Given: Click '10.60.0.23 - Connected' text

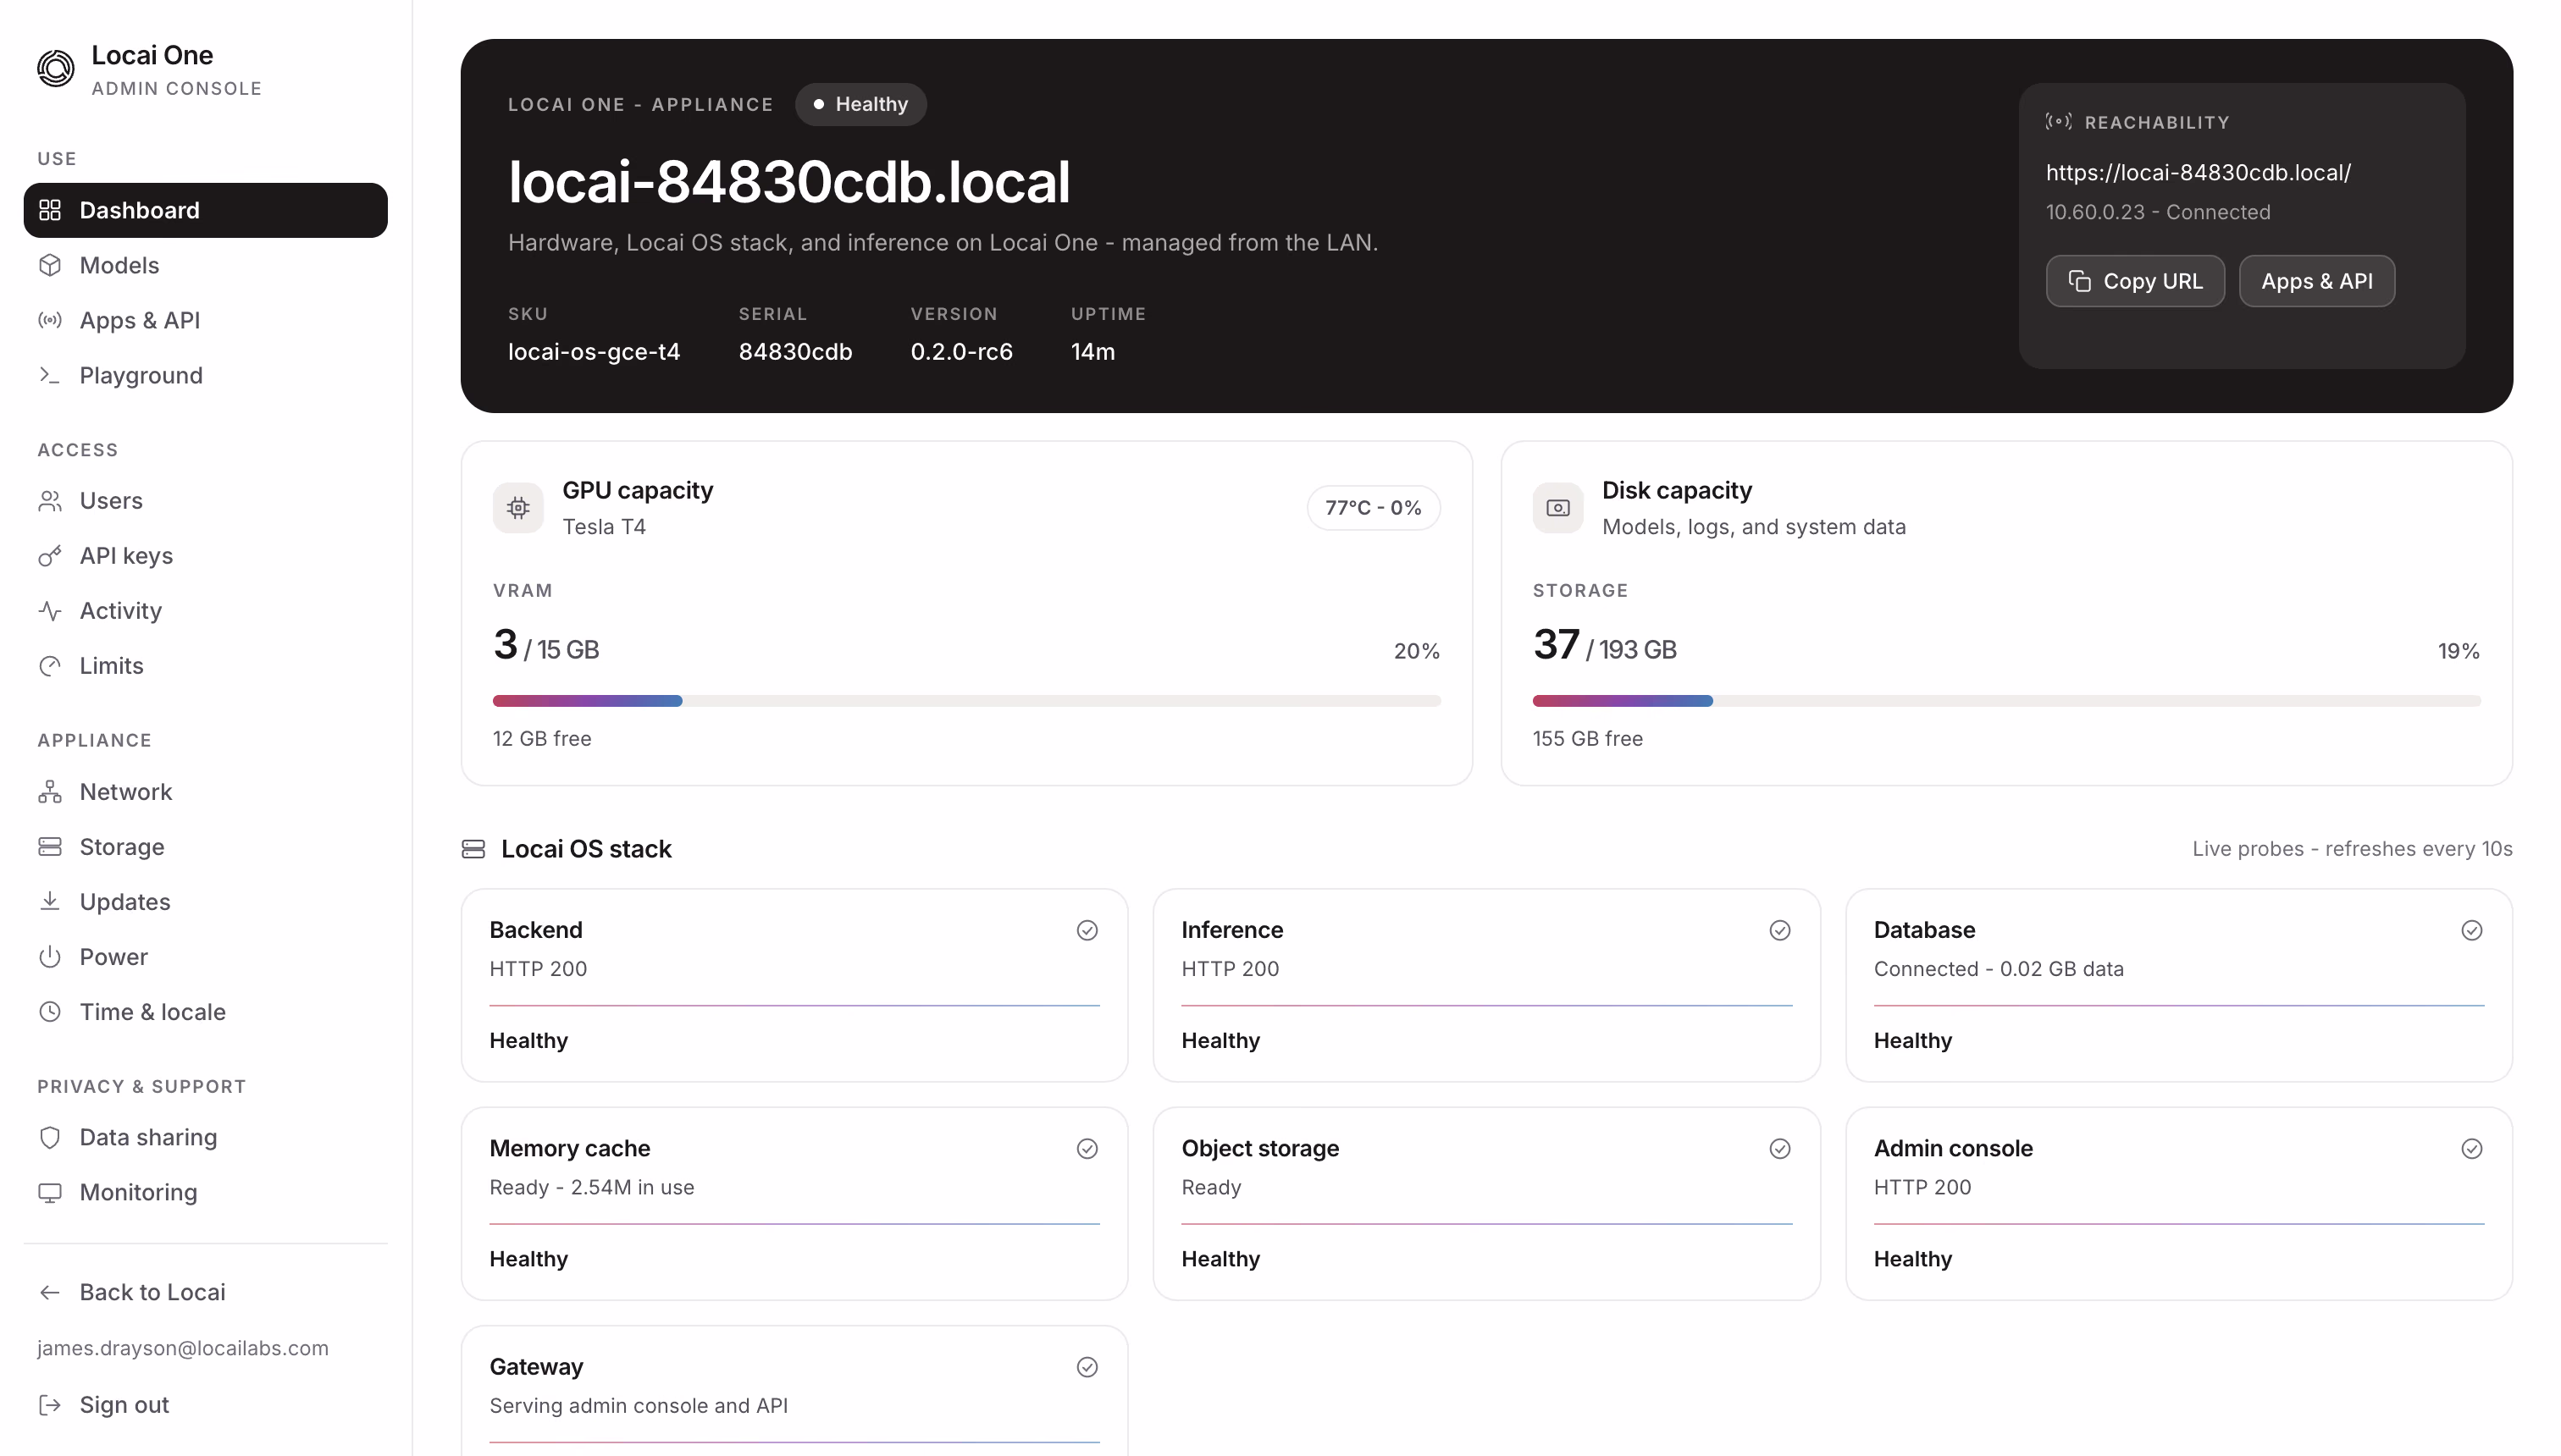Looking at the screenshot, I should [x=2158, y=212].
